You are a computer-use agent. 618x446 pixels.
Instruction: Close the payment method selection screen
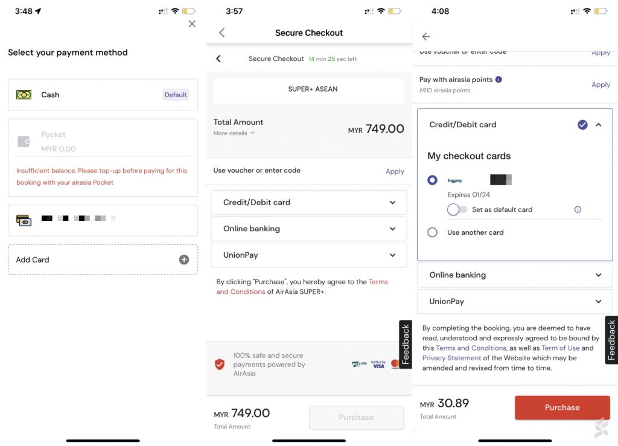192,24
